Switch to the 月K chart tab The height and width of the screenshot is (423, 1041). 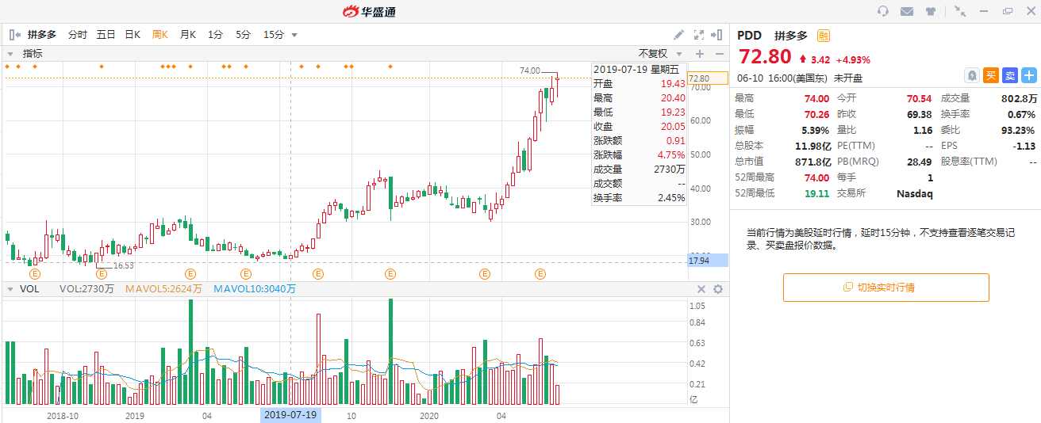[187, 35]
